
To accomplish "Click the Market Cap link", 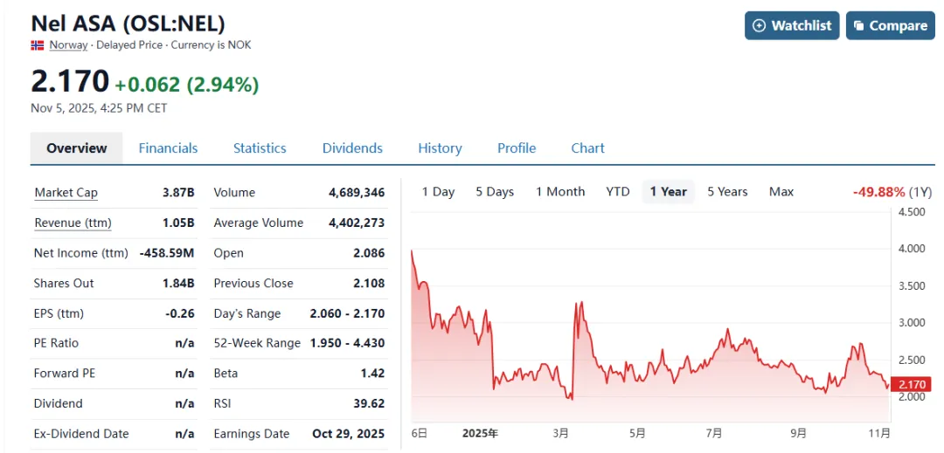I will 66,193.
